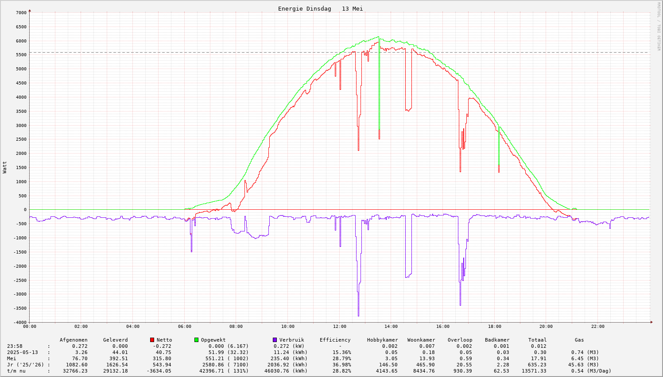Click the 12:00 x-axis time label
The image size is (663, 377).
[x=339, y=327]
